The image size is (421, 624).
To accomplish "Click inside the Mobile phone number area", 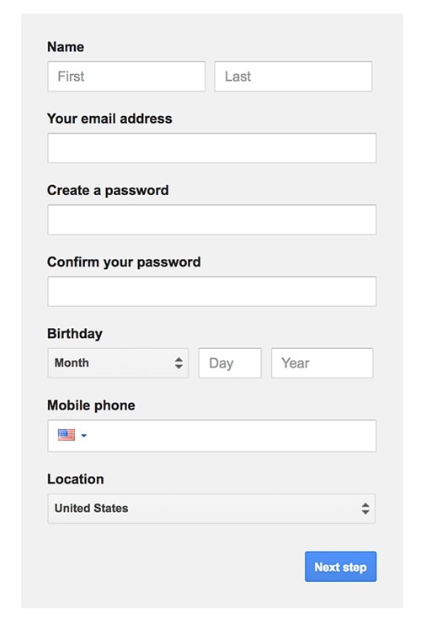I will coord(231,436).
